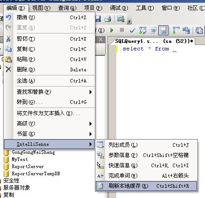
Task: Select GongGongWeiSheng database node
Action: pyautogui.click(x=33, y=152)
